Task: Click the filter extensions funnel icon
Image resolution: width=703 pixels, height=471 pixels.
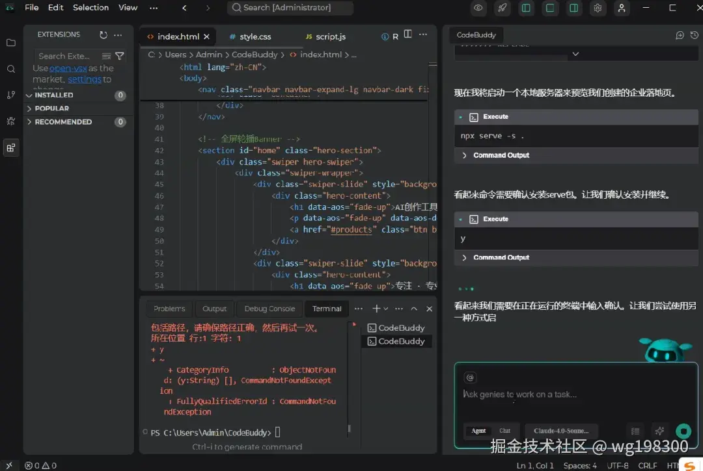Action: [x=120, y=56]
